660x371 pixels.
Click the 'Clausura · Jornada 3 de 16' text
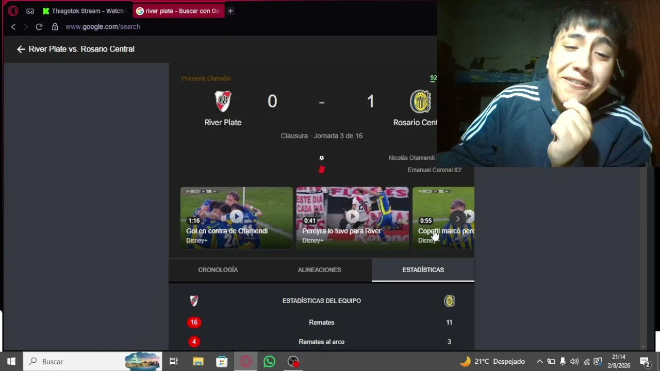322,136
